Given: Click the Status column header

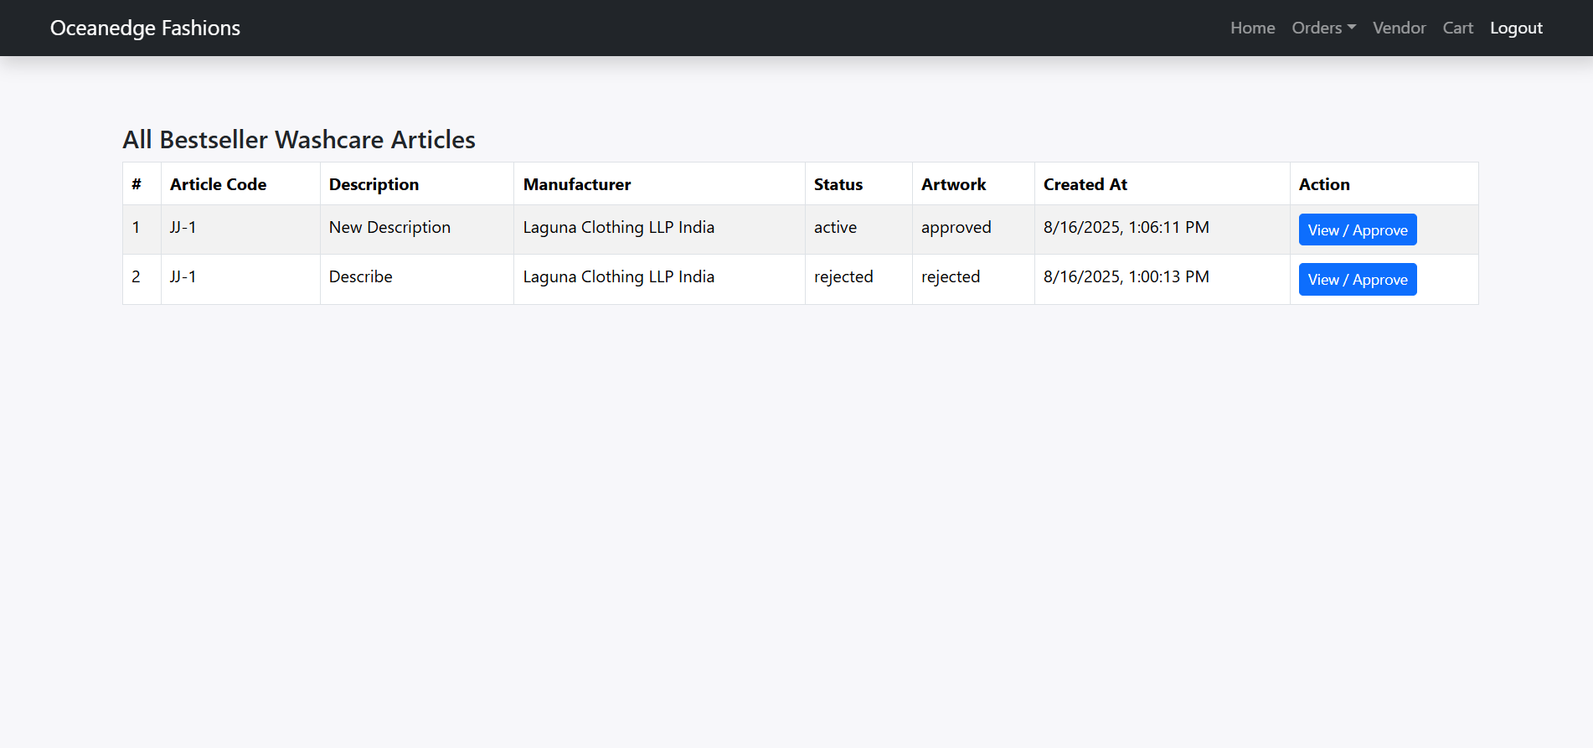Looking at the screenshot, I should coord(838,184).
